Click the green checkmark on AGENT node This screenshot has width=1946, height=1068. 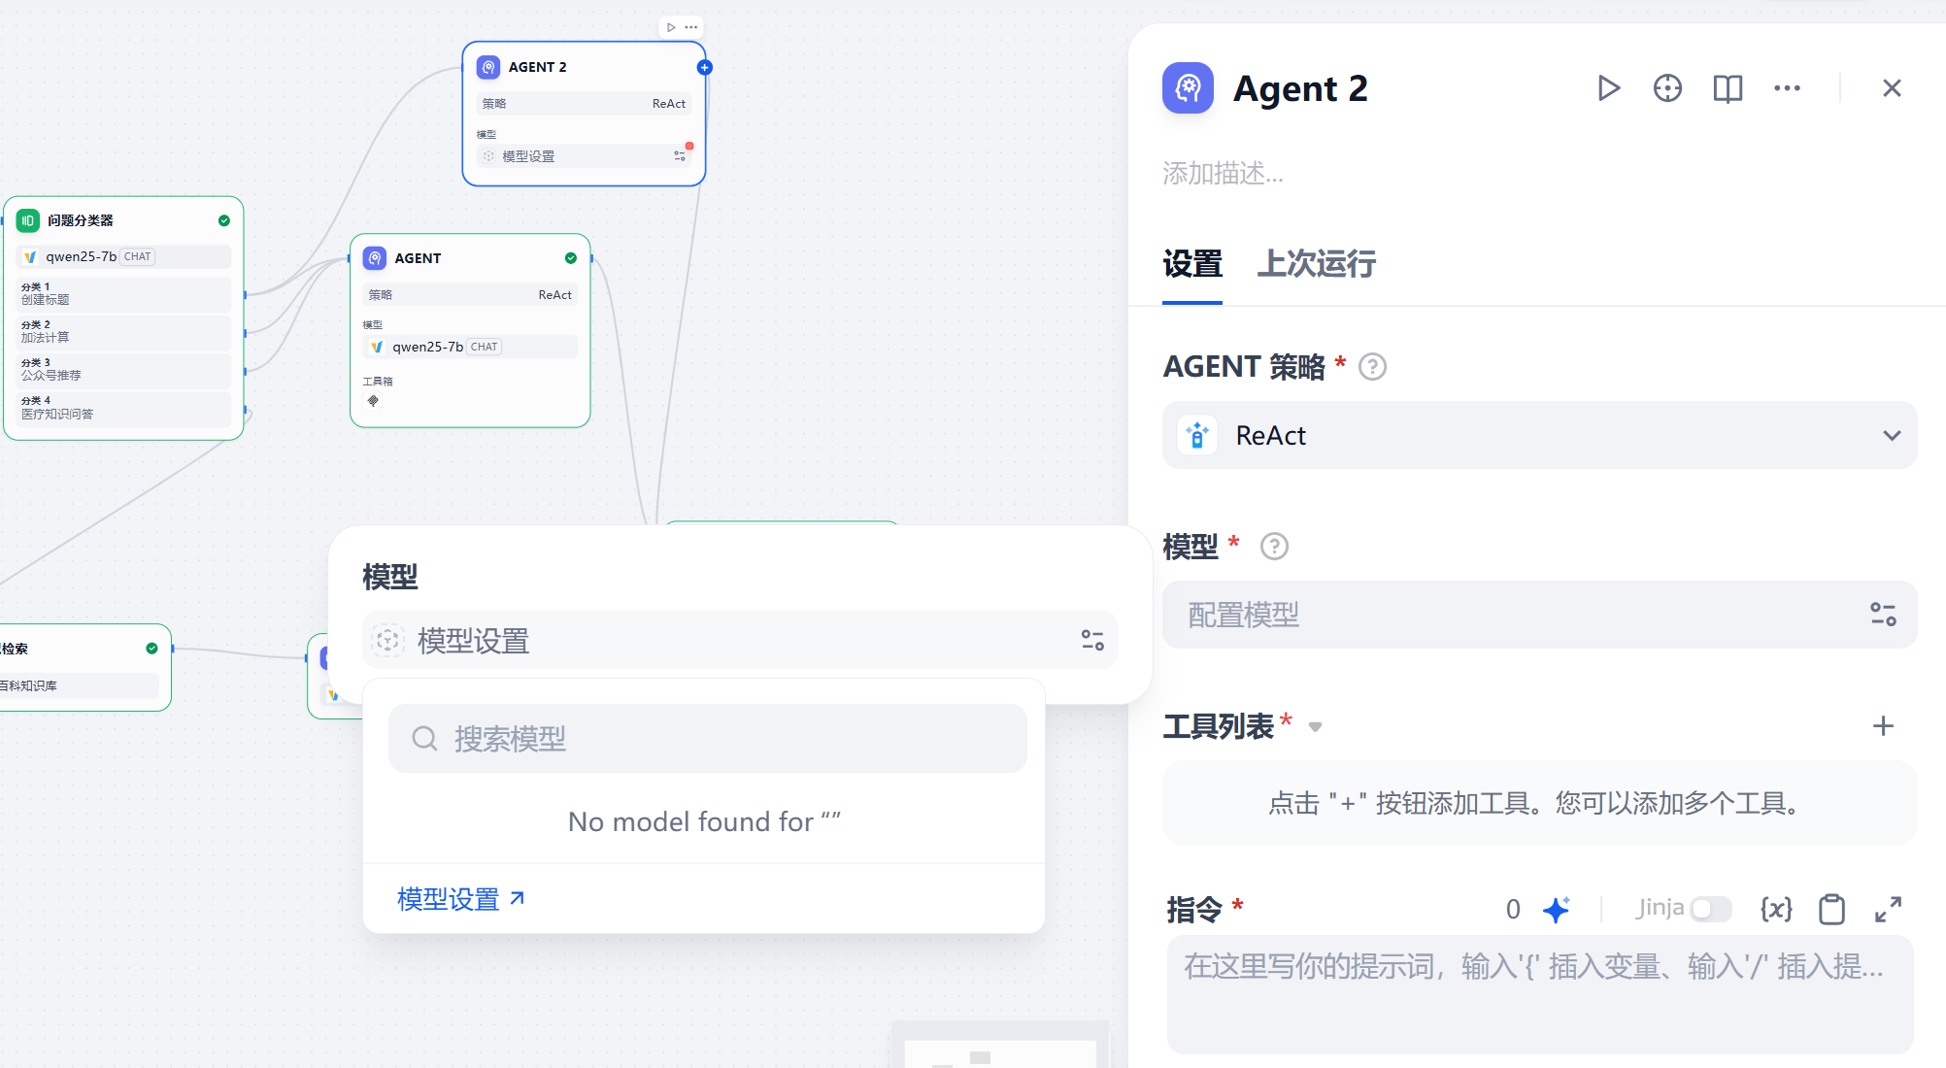(570, 258)
